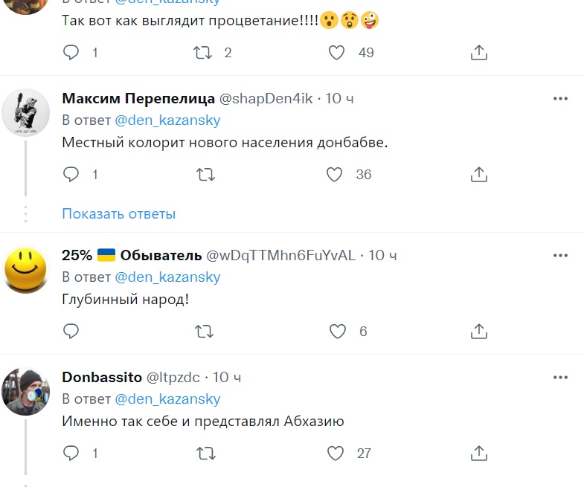Share the "Глубинный народ!" tweet

[480, 332]
